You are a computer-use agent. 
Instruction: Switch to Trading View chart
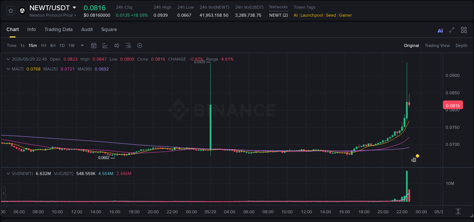437,45
